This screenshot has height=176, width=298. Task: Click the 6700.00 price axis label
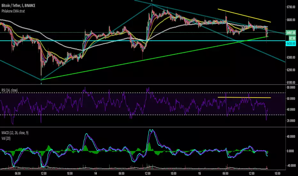[291, 7]
